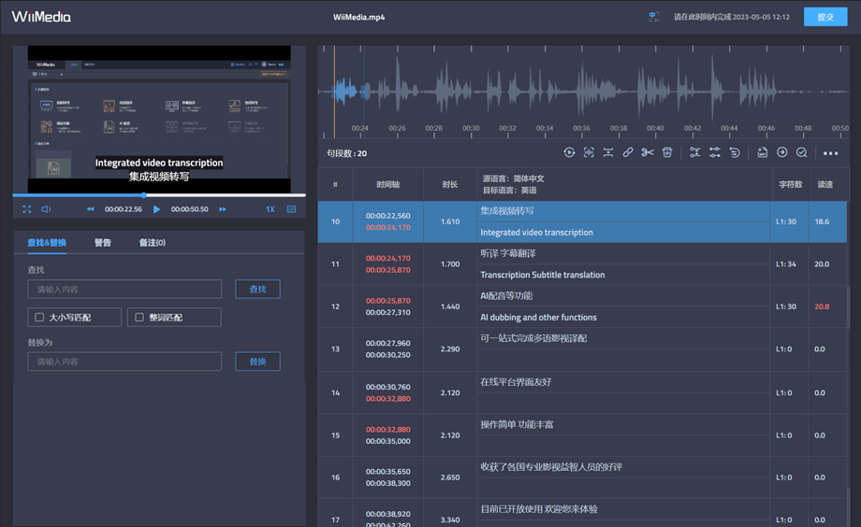Screen dimensions: 861x527
Task: Click the 00:36 mark on waveform timeline
Action: [x=581, y=128]
